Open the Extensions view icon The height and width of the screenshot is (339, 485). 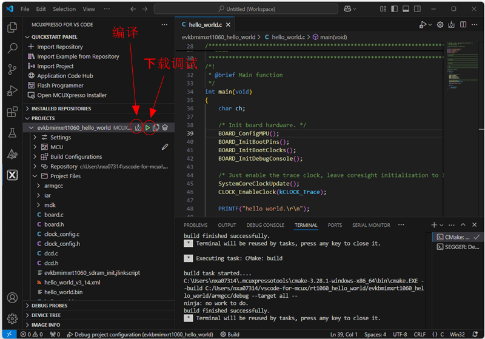pos(12,112)
